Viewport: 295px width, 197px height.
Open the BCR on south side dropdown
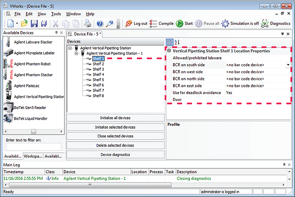[288, 65]
